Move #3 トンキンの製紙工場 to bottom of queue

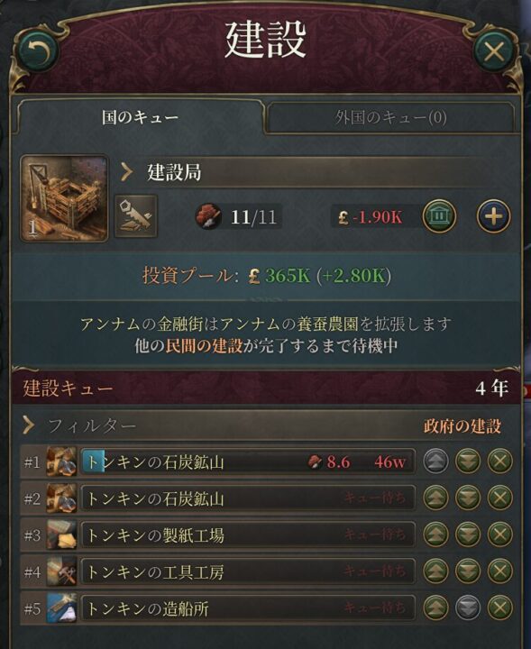(468, 535)
